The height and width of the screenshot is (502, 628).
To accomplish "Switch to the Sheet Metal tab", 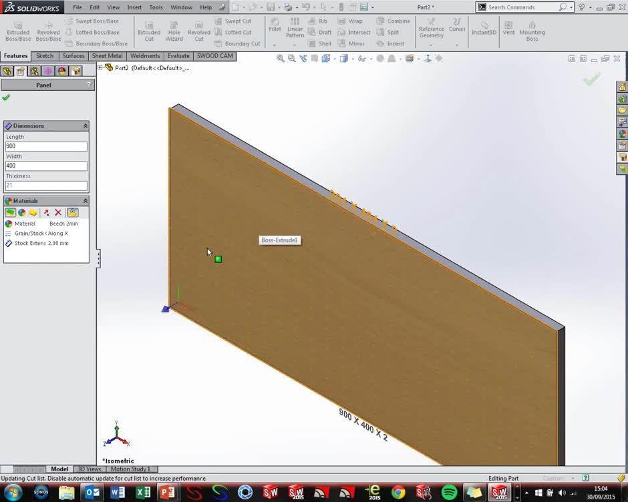I will 107,55.
